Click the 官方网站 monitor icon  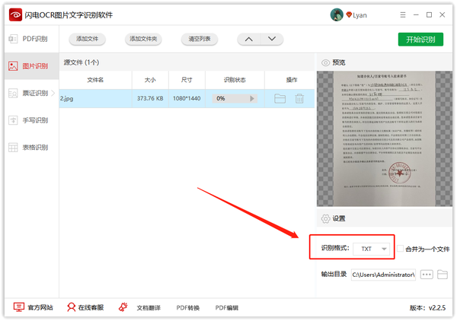click(20, 307)
